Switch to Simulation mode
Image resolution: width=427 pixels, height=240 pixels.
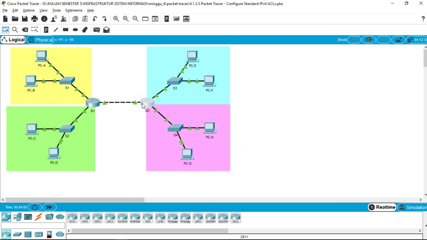(413, 207)
